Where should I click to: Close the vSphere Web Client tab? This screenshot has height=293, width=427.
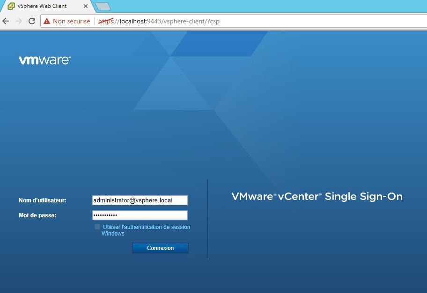click(x=86, y=6)
